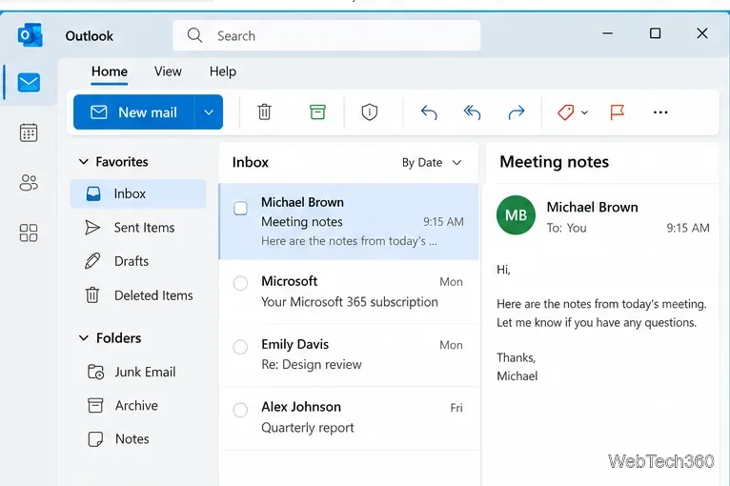Tick the checkbox for Michael Brown's email

tap(240, 208)
